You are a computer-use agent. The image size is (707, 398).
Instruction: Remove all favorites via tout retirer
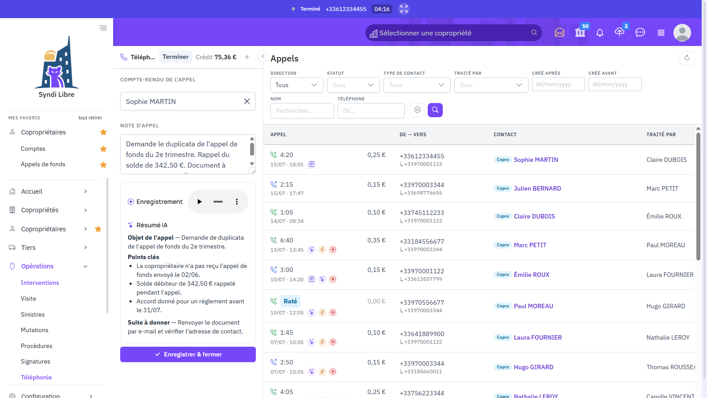click(90, 118)
